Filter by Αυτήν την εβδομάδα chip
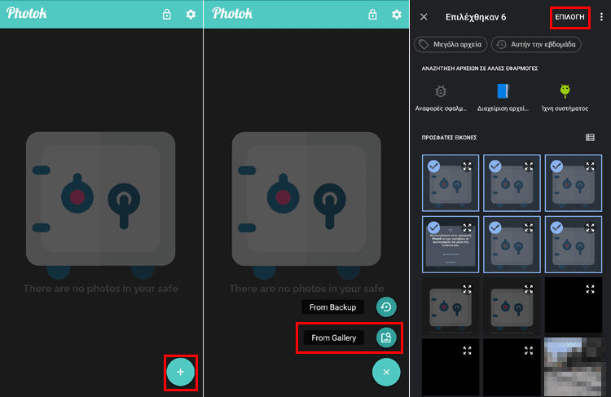The image size is (611, 397). [536, 45]
